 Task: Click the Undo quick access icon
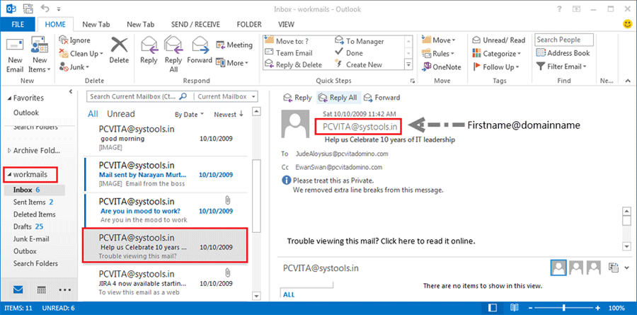pos(46,8)
